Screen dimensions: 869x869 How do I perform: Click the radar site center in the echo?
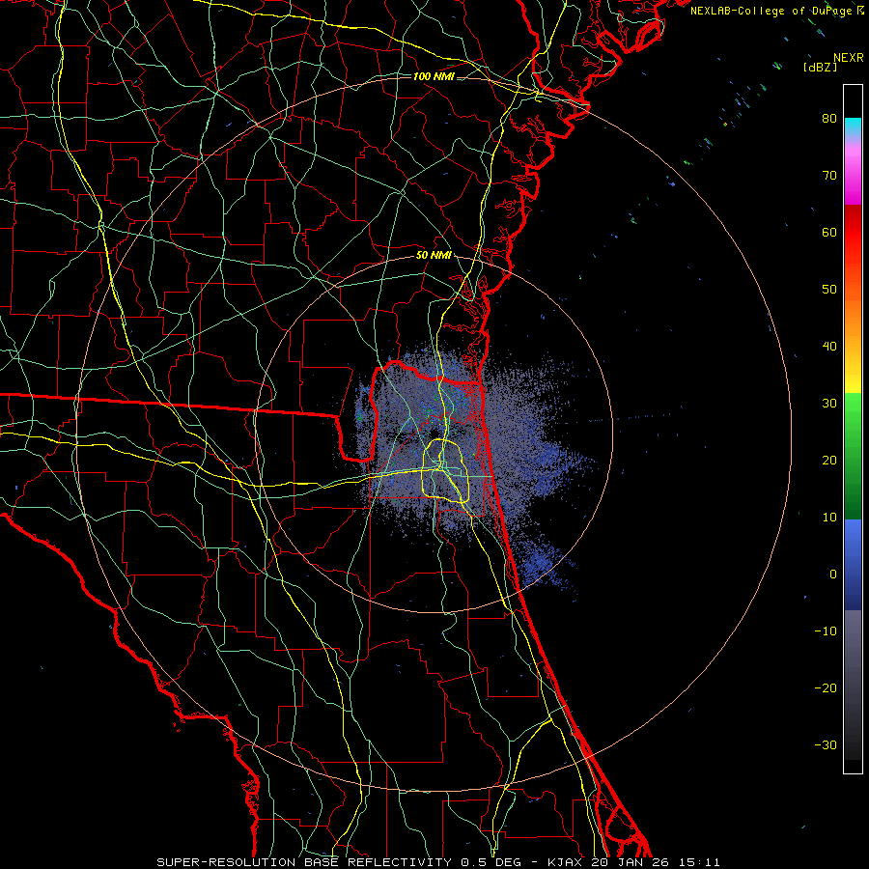(x=434, y=434)
